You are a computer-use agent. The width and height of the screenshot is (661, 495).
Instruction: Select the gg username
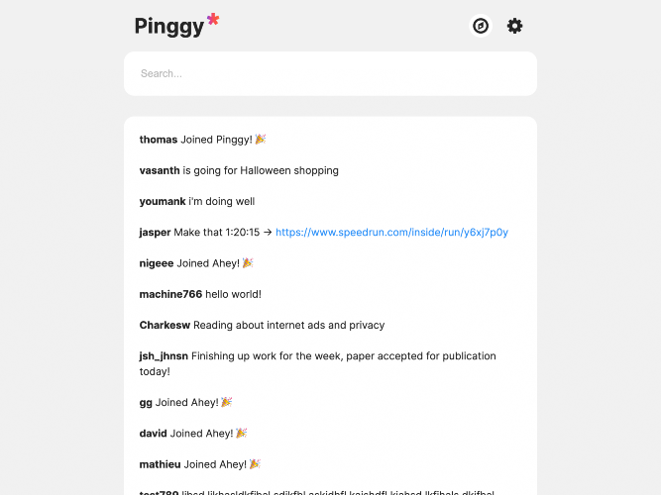[x=146, y=403]
